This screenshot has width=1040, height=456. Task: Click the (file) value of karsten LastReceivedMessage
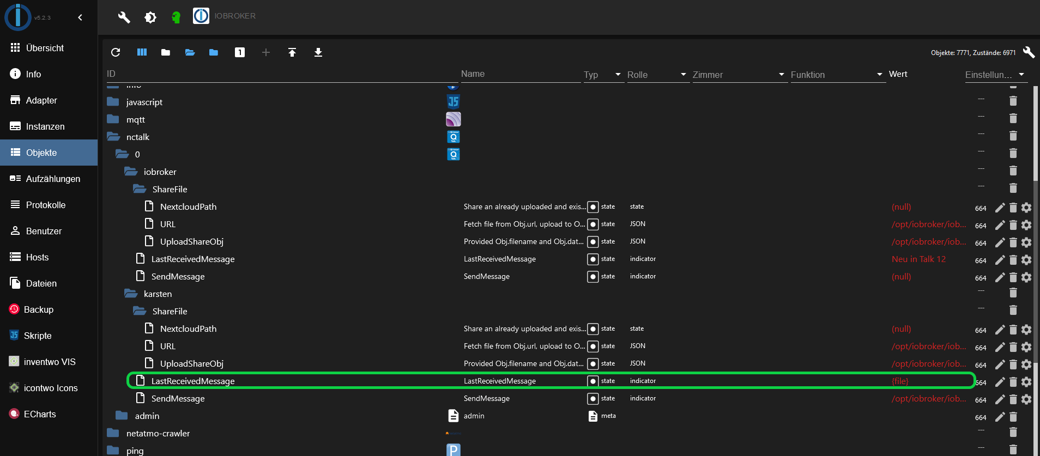(x=900, y=381)
